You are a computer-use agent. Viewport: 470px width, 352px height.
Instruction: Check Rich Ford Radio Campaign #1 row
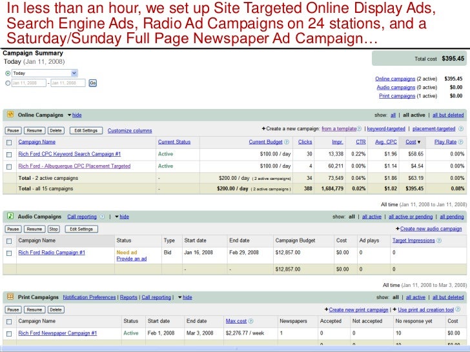pyautogui.click(x=9, y=253)
